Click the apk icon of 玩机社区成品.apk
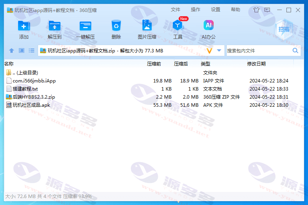Image resolution: width=308 pixels, height=205 pixels. pyautogui.click(x=9, y=105)
